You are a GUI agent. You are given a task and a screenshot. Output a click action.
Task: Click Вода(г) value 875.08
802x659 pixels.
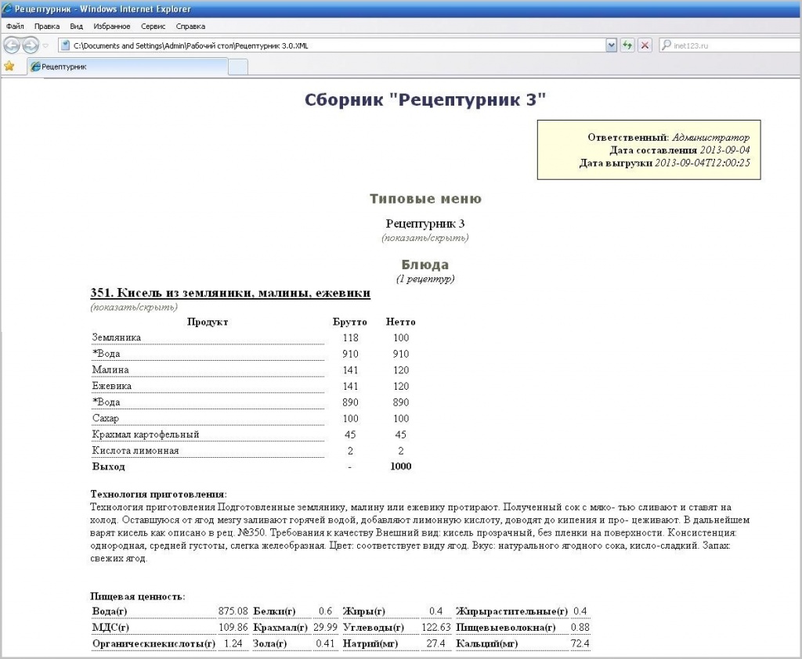233,611
